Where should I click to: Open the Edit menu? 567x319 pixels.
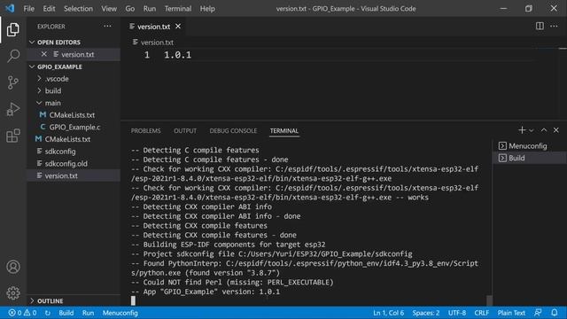pos(49,8)
